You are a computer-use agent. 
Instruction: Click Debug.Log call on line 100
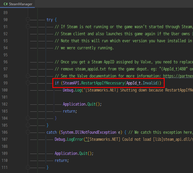72,90
